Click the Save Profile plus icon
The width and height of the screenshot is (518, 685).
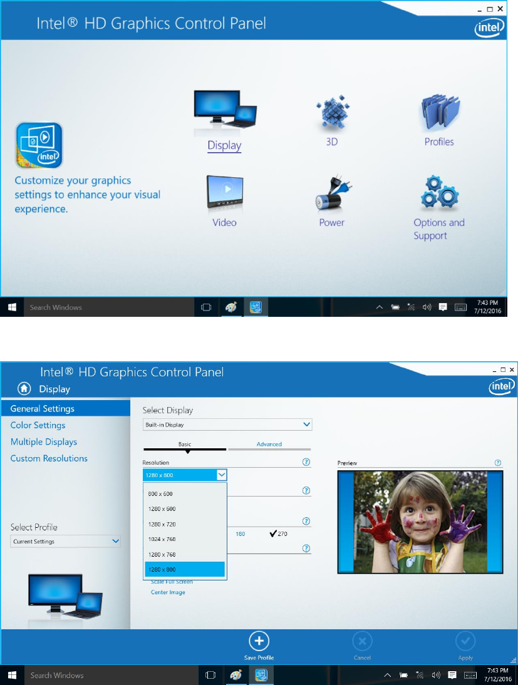pos(259,641)
